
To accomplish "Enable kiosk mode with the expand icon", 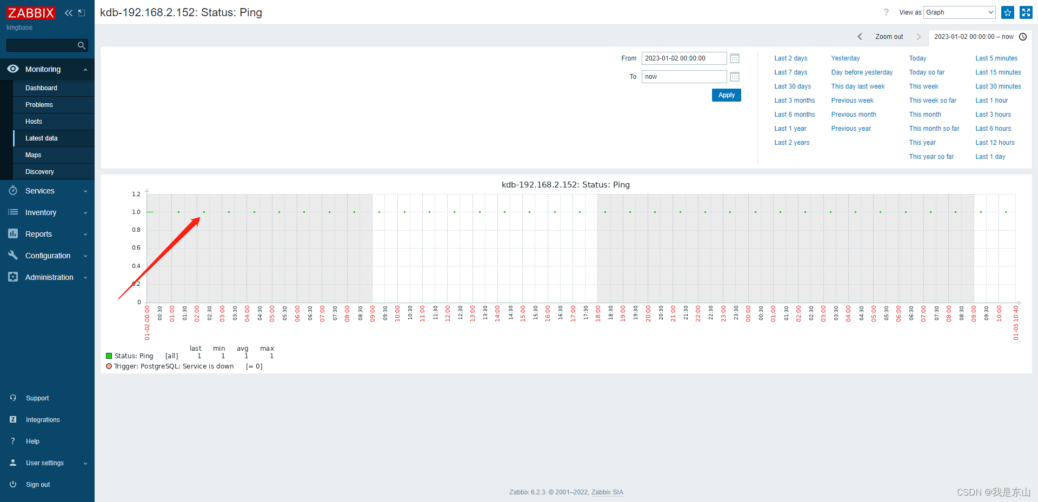I will point(1026,12).
